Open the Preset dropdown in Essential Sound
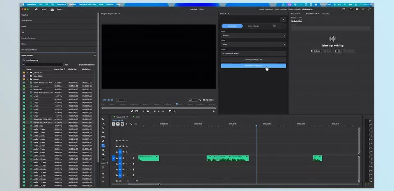Image resolution: width=394 pixels, height=191 pixels. [330, 28]
